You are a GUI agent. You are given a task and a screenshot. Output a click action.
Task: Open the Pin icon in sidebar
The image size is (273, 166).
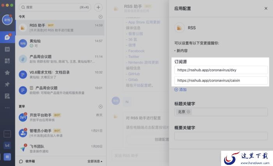pyautogui.click(x=7, y=84)
